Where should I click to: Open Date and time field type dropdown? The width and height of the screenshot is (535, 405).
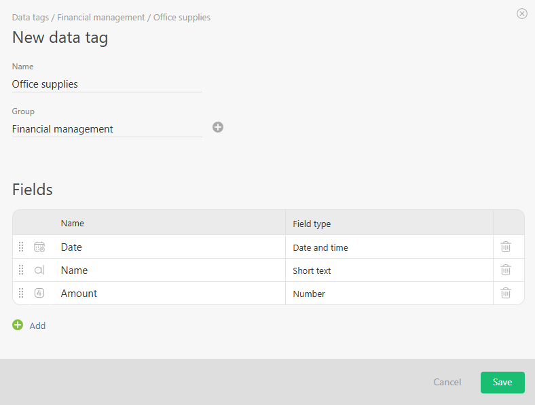(x=388, y=248)
